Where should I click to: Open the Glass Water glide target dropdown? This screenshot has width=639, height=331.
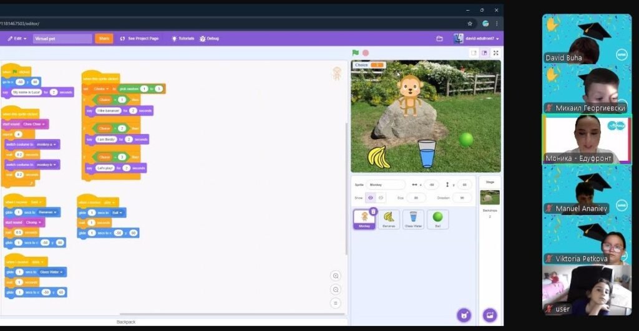[x=51, y=272]
